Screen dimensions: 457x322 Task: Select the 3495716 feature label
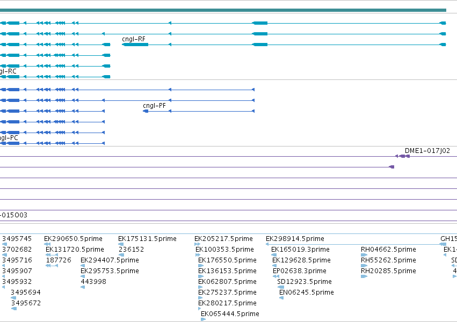[17, 260]
